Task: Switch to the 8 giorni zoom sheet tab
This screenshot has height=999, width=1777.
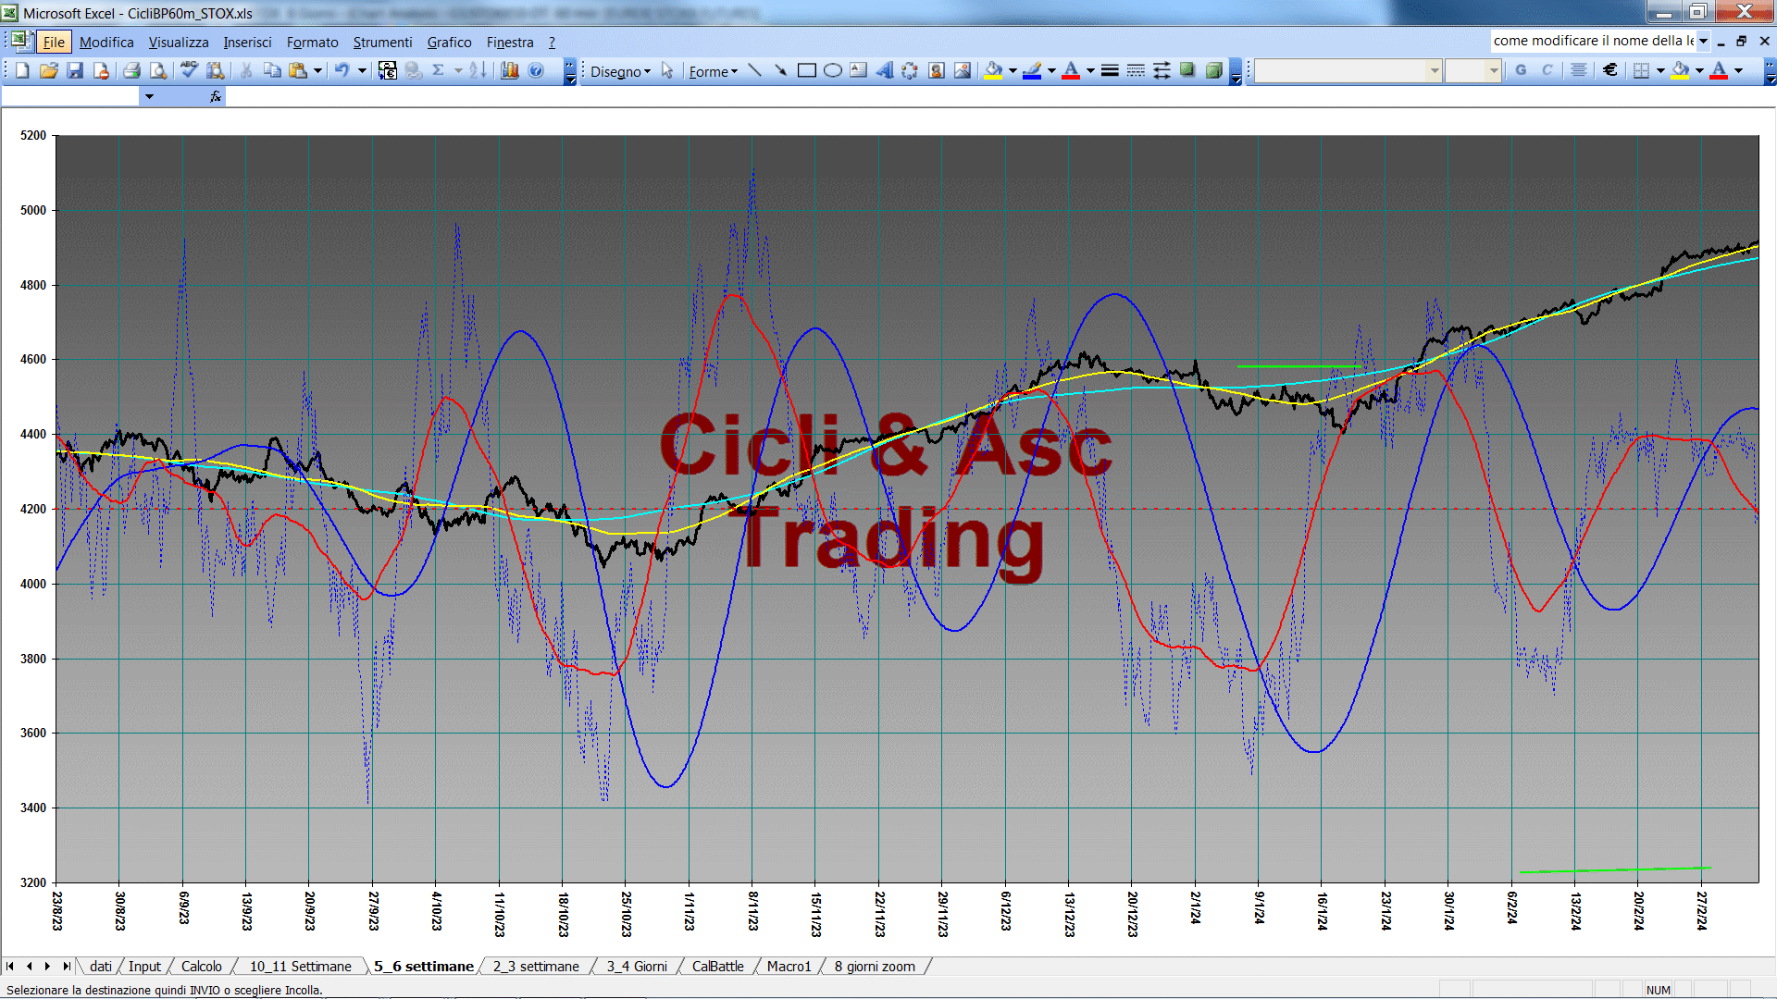Action: pos(875,966)
